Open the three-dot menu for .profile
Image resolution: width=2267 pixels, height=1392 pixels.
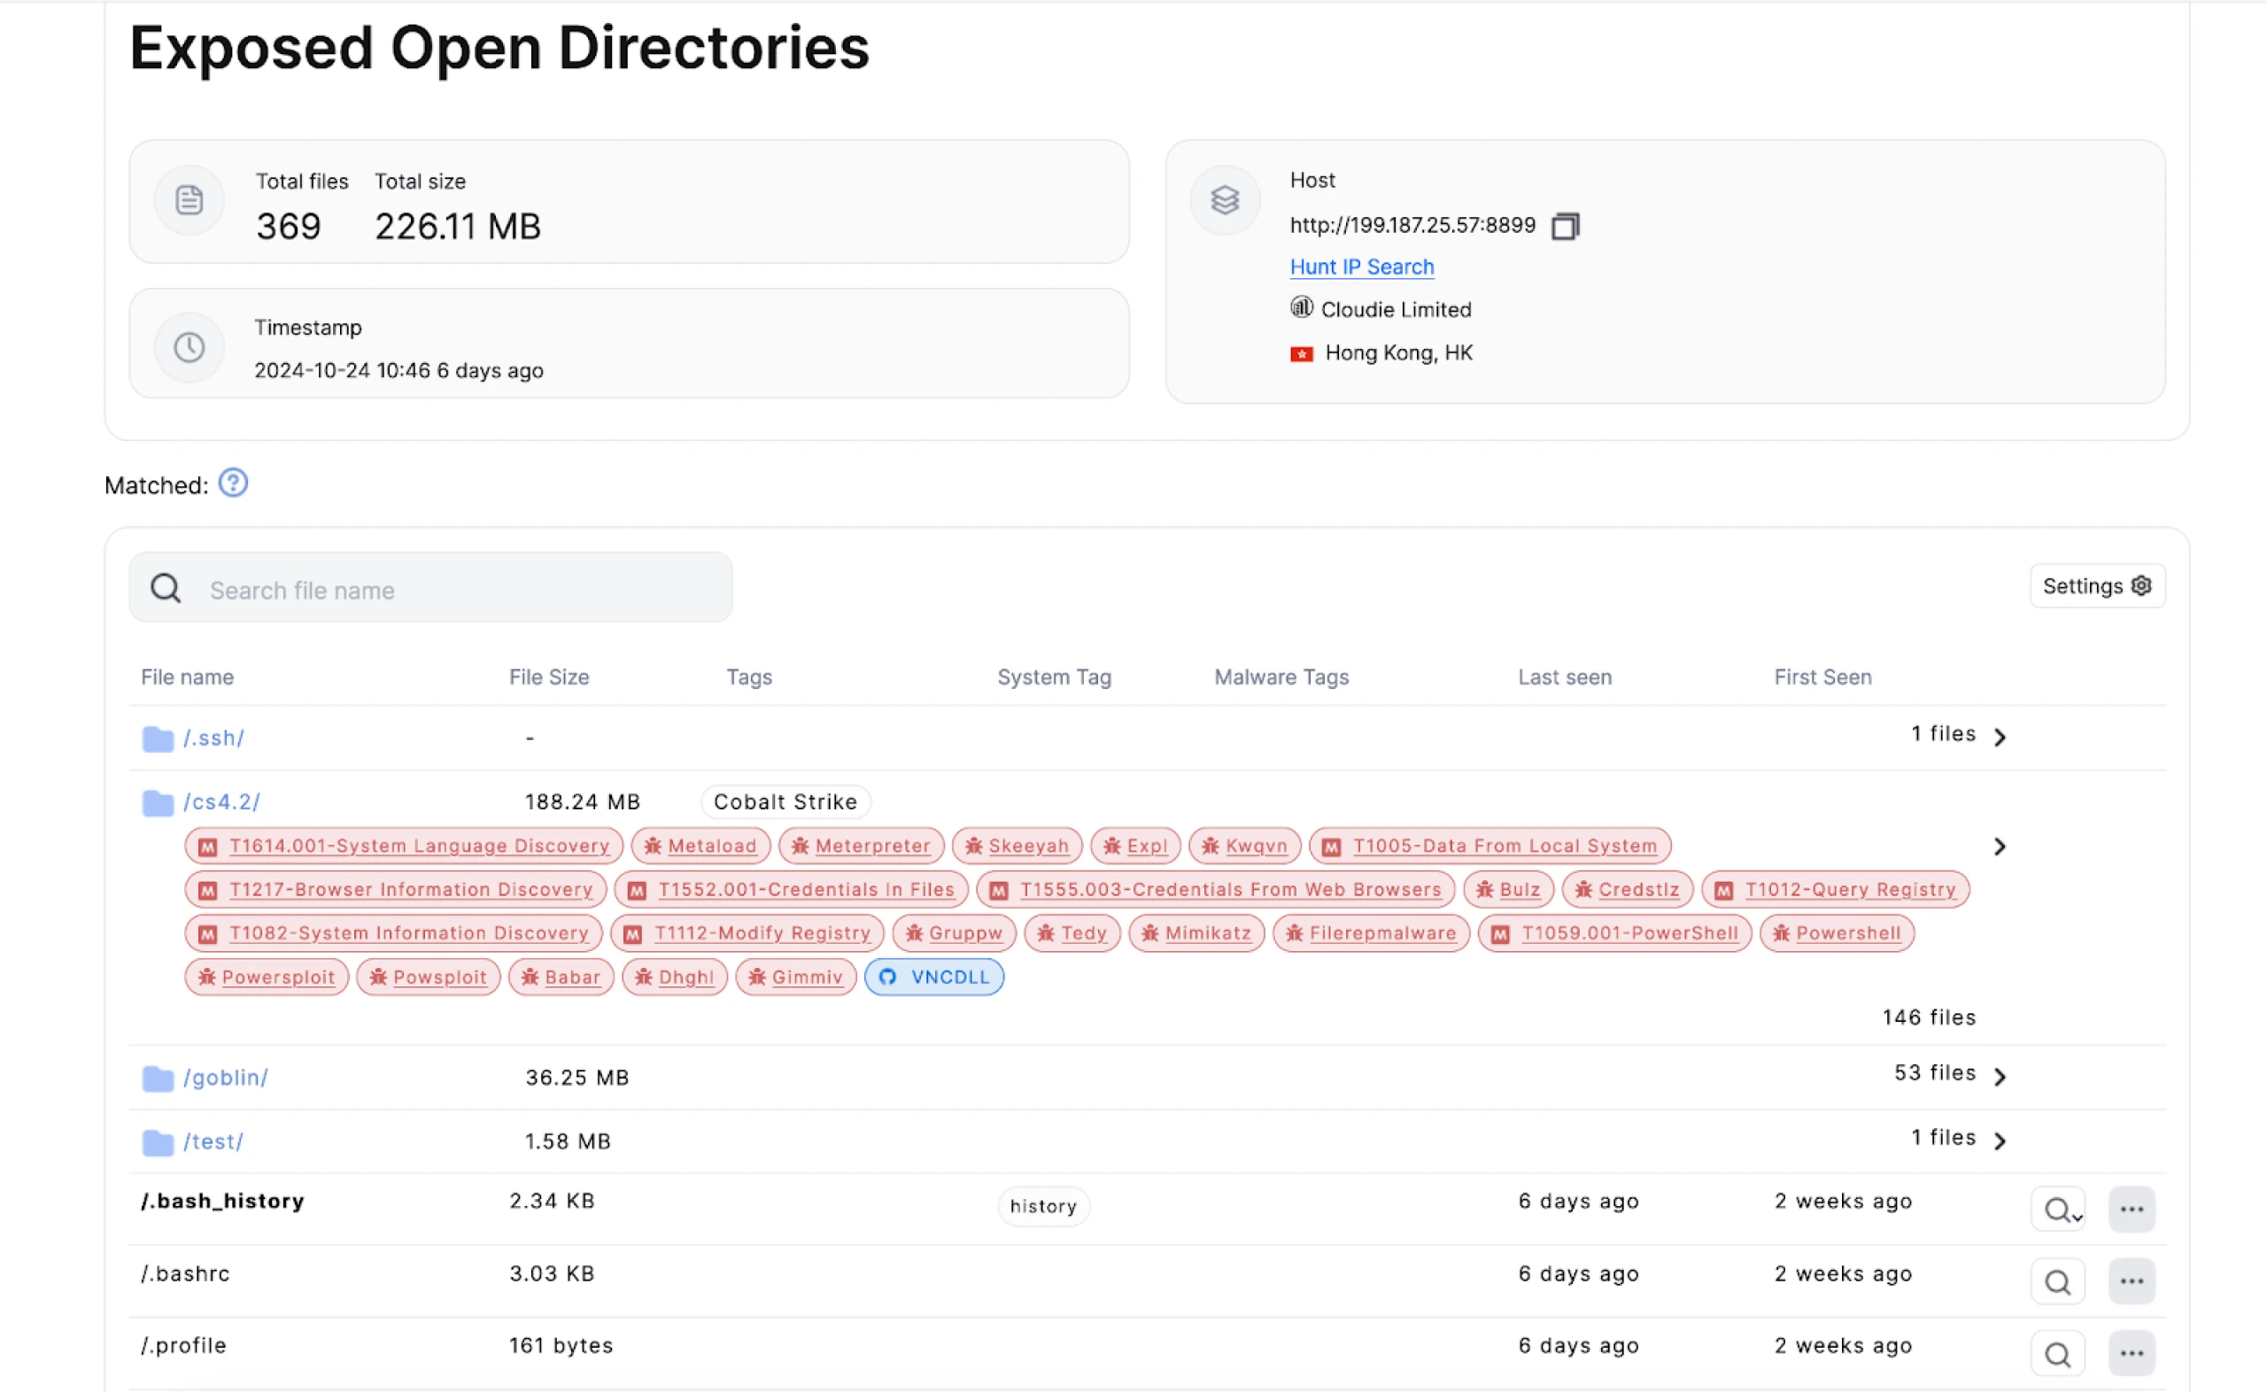(x=2132, y=1354)
